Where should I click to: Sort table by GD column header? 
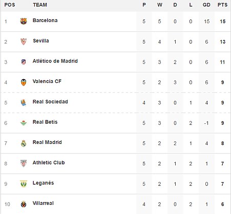click(206, 5)
